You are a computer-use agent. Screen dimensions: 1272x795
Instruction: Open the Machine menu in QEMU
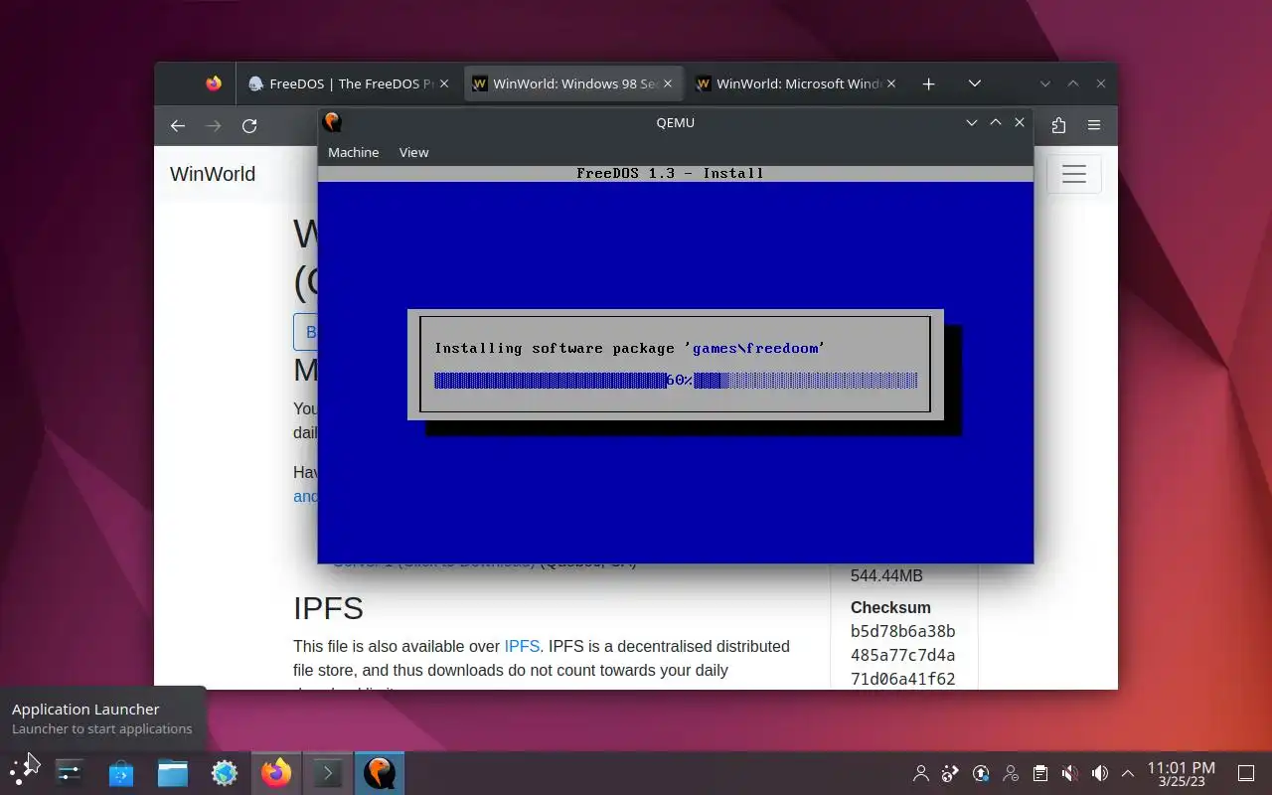[354, 152]
